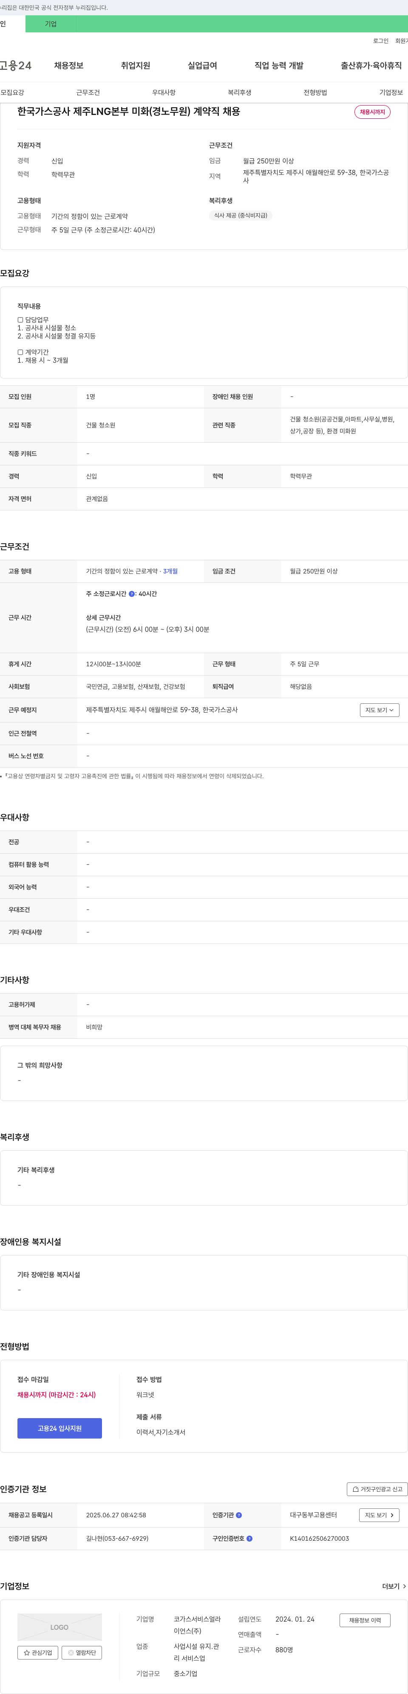
Task: Report false ad via 거짓구인광고 신고
Action: click(x=377, y=1490)
